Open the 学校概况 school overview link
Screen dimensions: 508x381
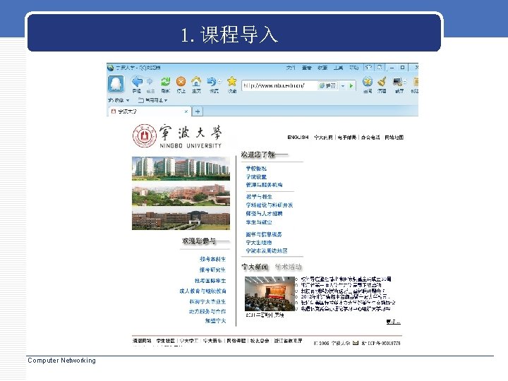tap(256, 169)
